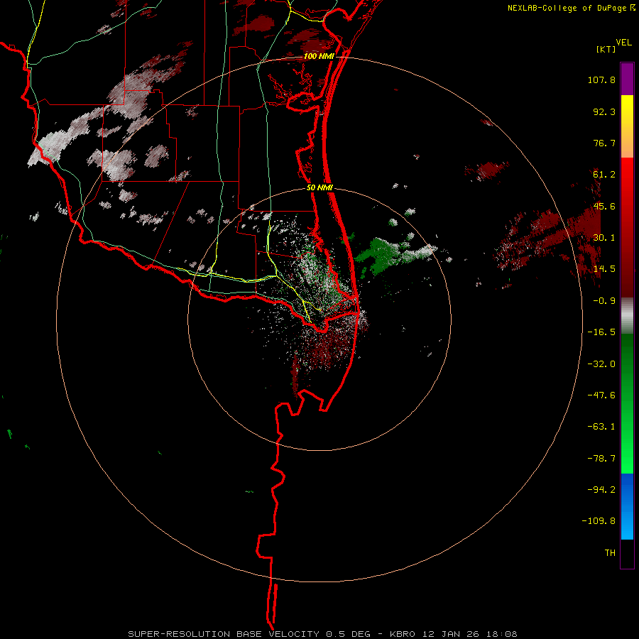639x639 pixels.
Task: Click the VEL label above color scale
Action: click(623, 43)
